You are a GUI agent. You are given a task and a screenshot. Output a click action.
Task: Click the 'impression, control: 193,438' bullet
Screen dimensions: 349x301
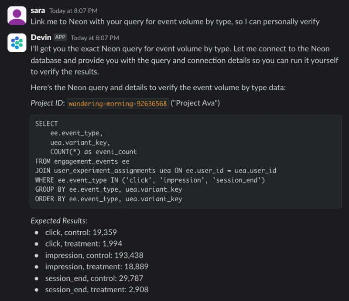coord(94,255)
